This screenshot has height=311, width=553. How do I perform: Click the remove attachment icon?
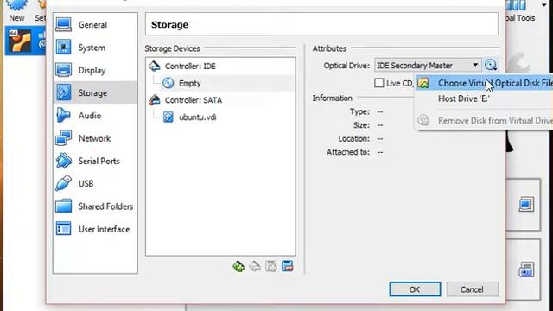pos(288,266)
